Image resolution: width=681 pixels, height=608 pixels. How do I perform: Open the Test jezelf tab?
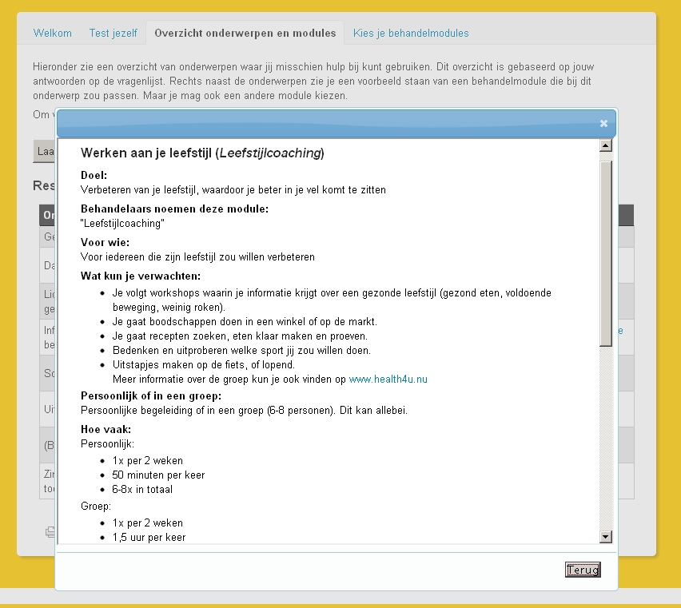pyautogui.click(x=113, y=33)
